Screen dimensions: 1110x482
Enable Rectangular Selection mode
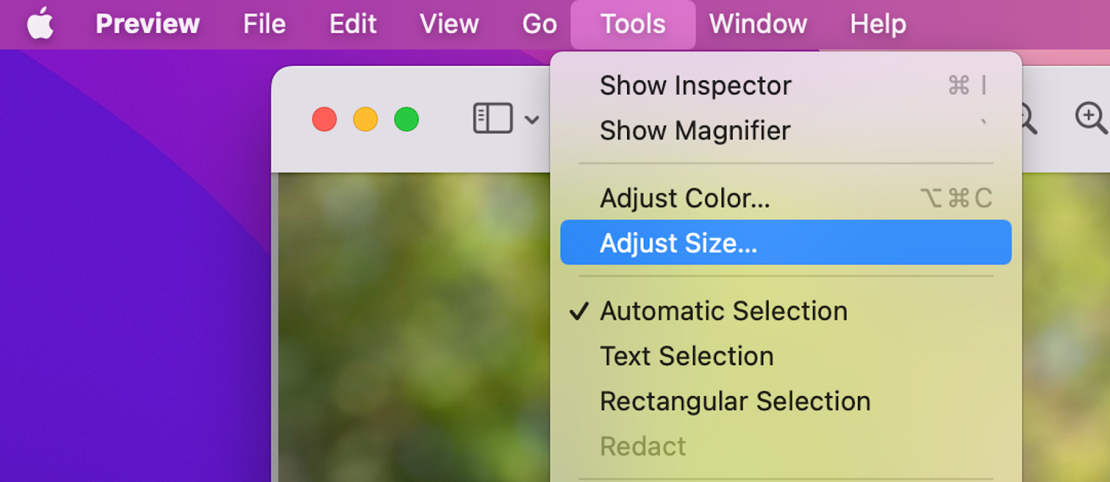click(x=735, y=402)
